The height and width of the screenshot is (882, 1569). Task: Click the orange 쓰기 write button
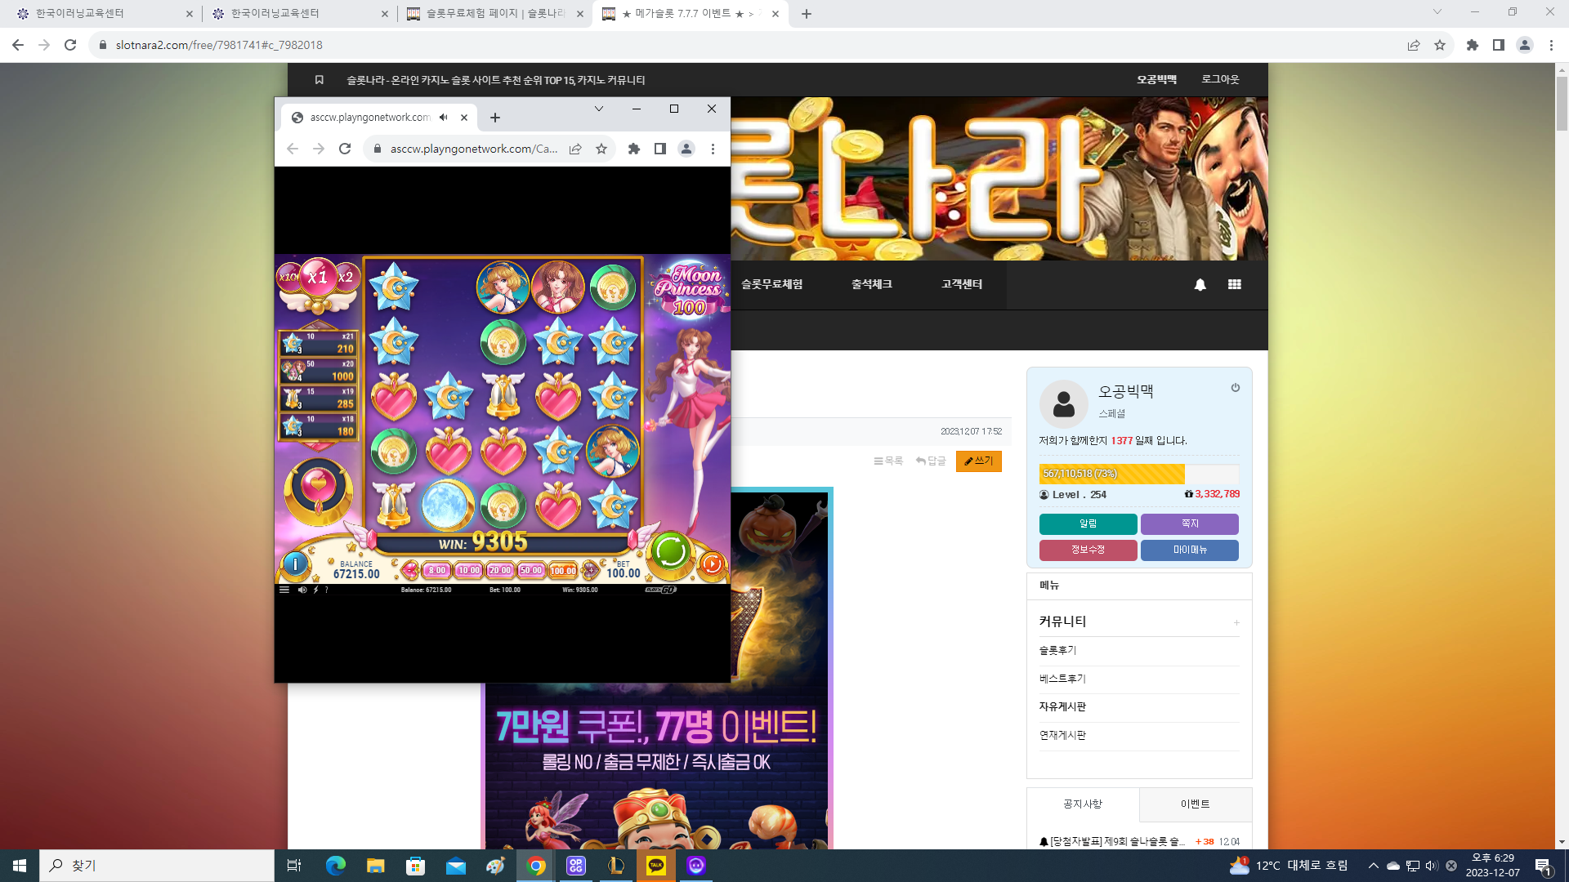pos(978,461)
